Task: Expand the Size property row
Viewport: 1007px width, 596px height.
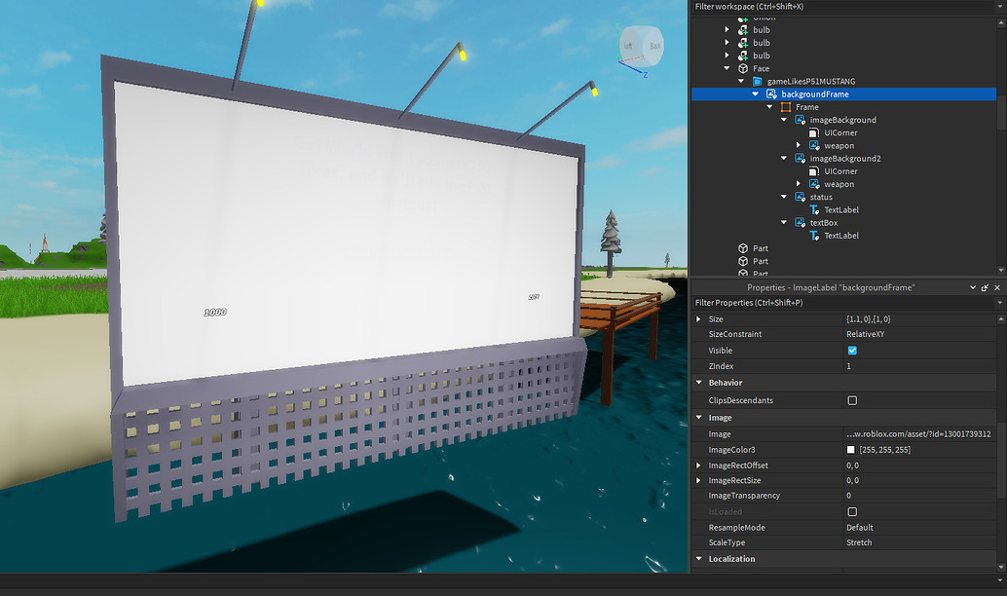Action: (699, 318)
